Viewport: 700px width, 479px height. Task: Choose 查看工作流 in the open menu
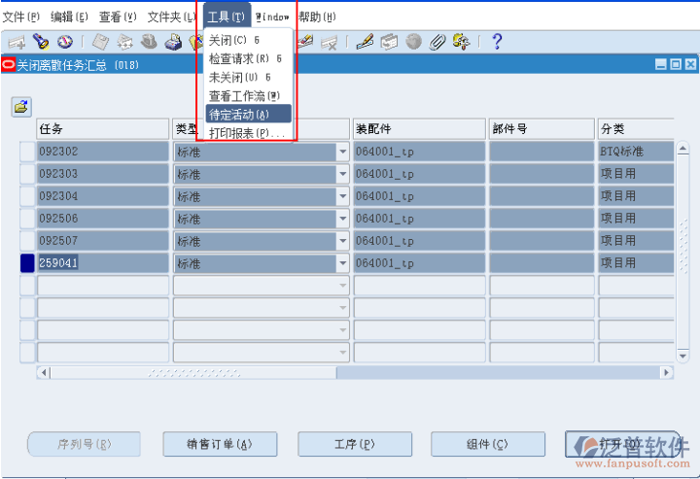(243, 95)
